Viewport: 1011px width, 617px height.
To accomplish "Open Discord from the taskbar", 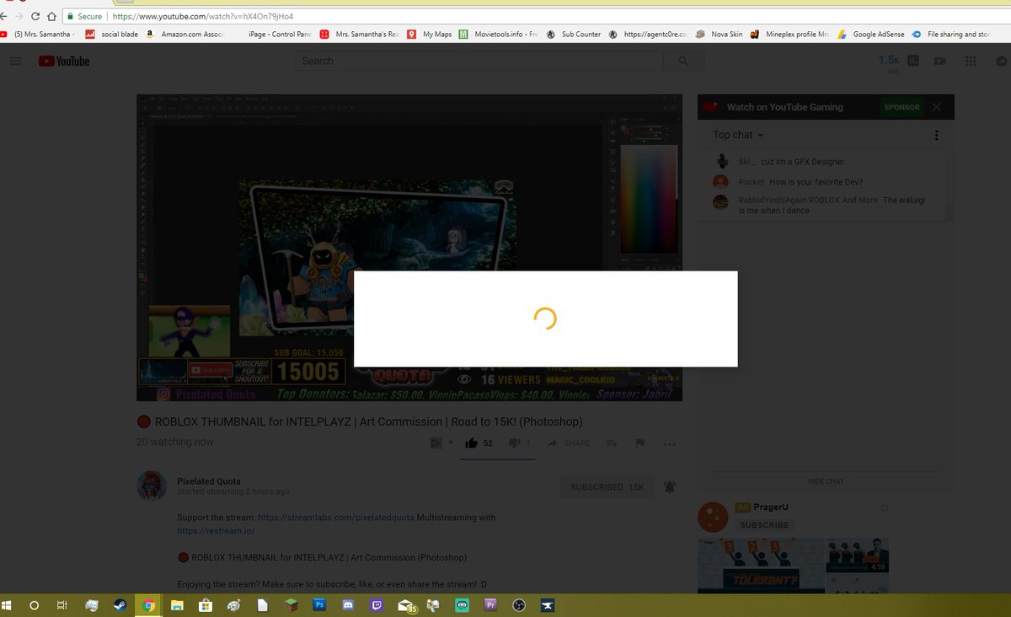I will [348, 605].
